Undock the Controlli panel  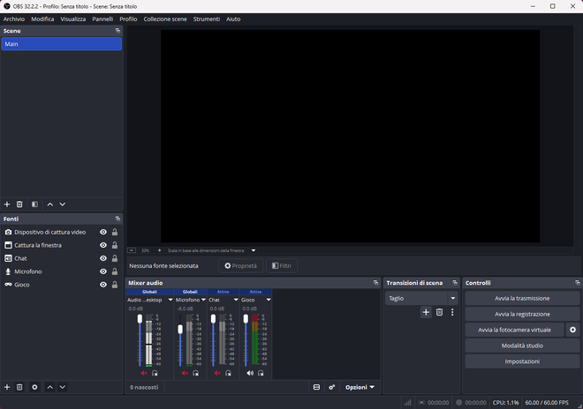577,283
